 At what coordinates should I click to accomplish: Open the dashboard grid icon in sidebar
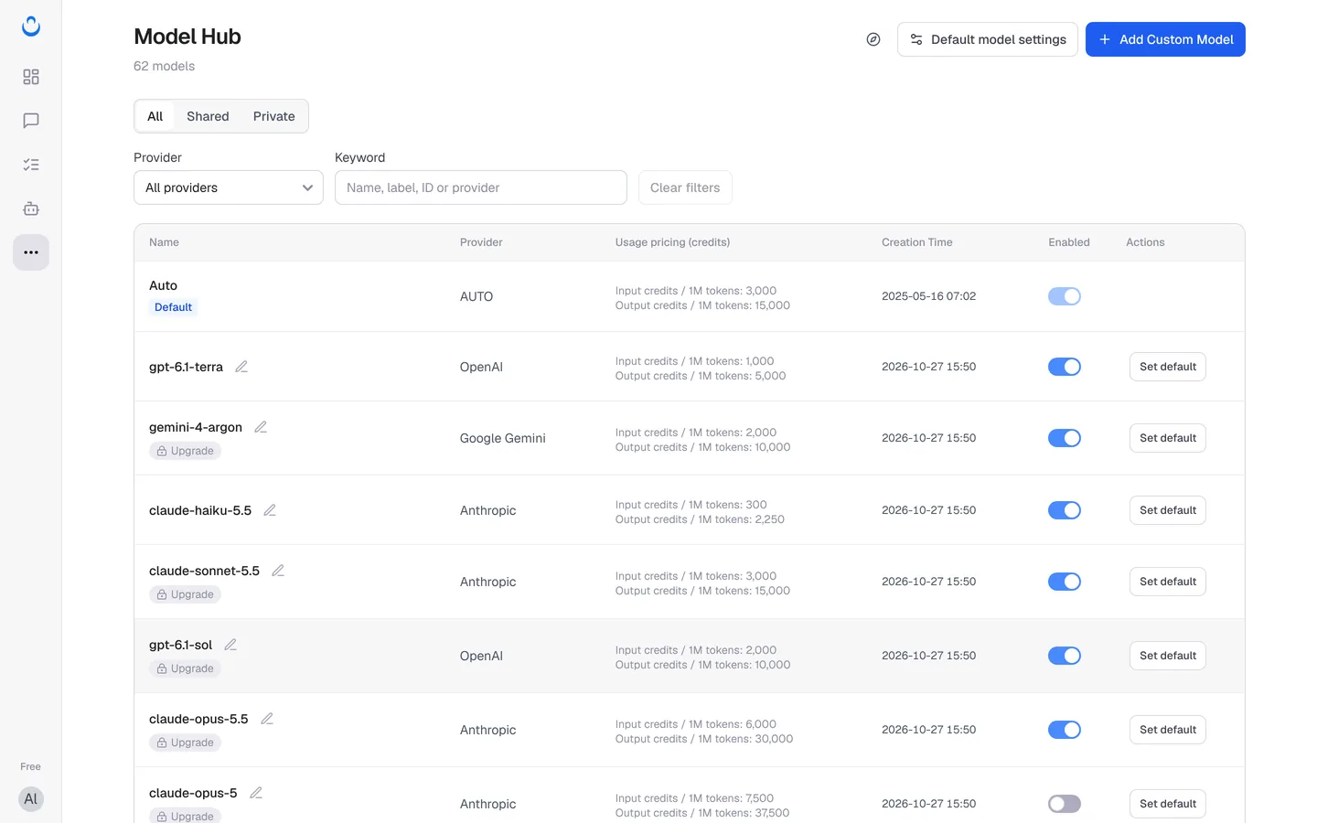coord(31,77)
